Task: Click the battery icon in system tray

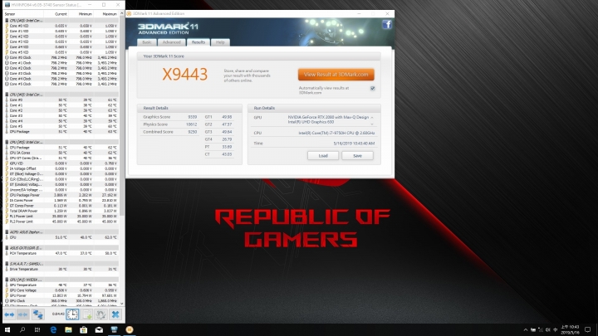Action: point(533,330)
